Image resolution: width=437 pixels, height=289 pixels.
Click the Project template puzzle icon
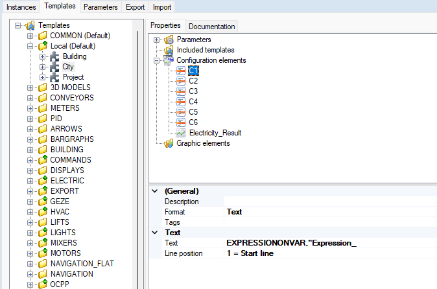point(54,77)
